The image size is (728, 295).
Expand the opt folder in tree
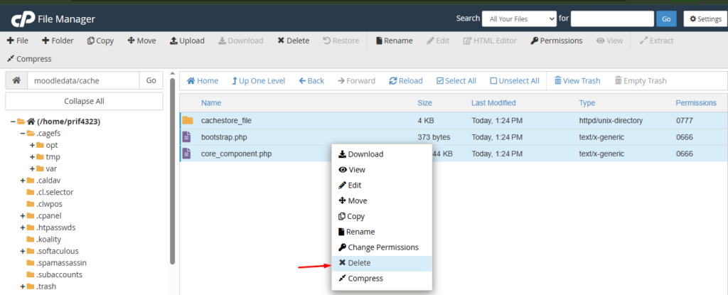(x=32, y=145)
